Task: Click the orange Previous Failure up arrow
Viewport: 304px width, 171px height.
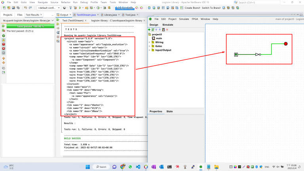Action: 4,58
